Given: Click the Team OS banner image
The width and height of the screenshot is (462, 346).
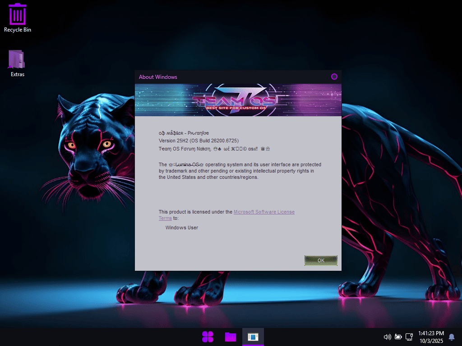Looking at the screenshot, I should [x=238, y=100].
